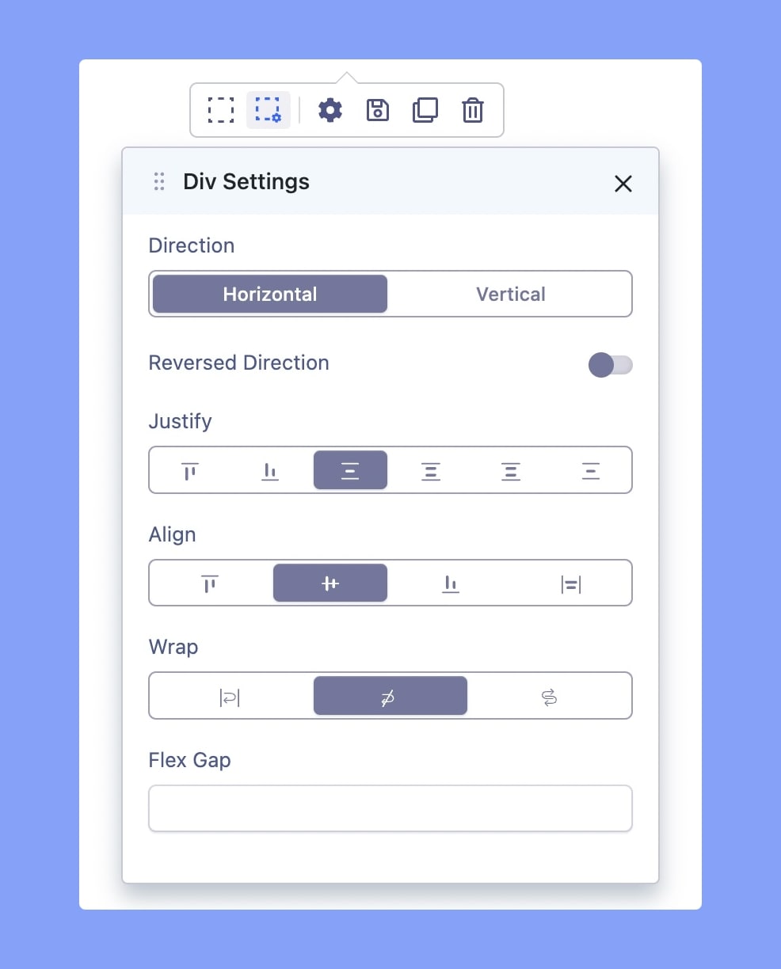
Task: Select the no-wrap icon under Wrap
Action: [390, 697]
